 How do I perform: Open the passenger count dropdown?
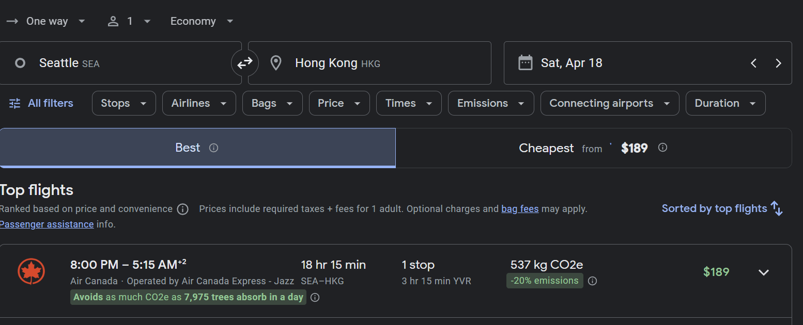point(129,21)
